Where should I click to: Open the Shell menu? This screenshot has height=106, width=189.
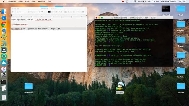(x=20, y=1)
